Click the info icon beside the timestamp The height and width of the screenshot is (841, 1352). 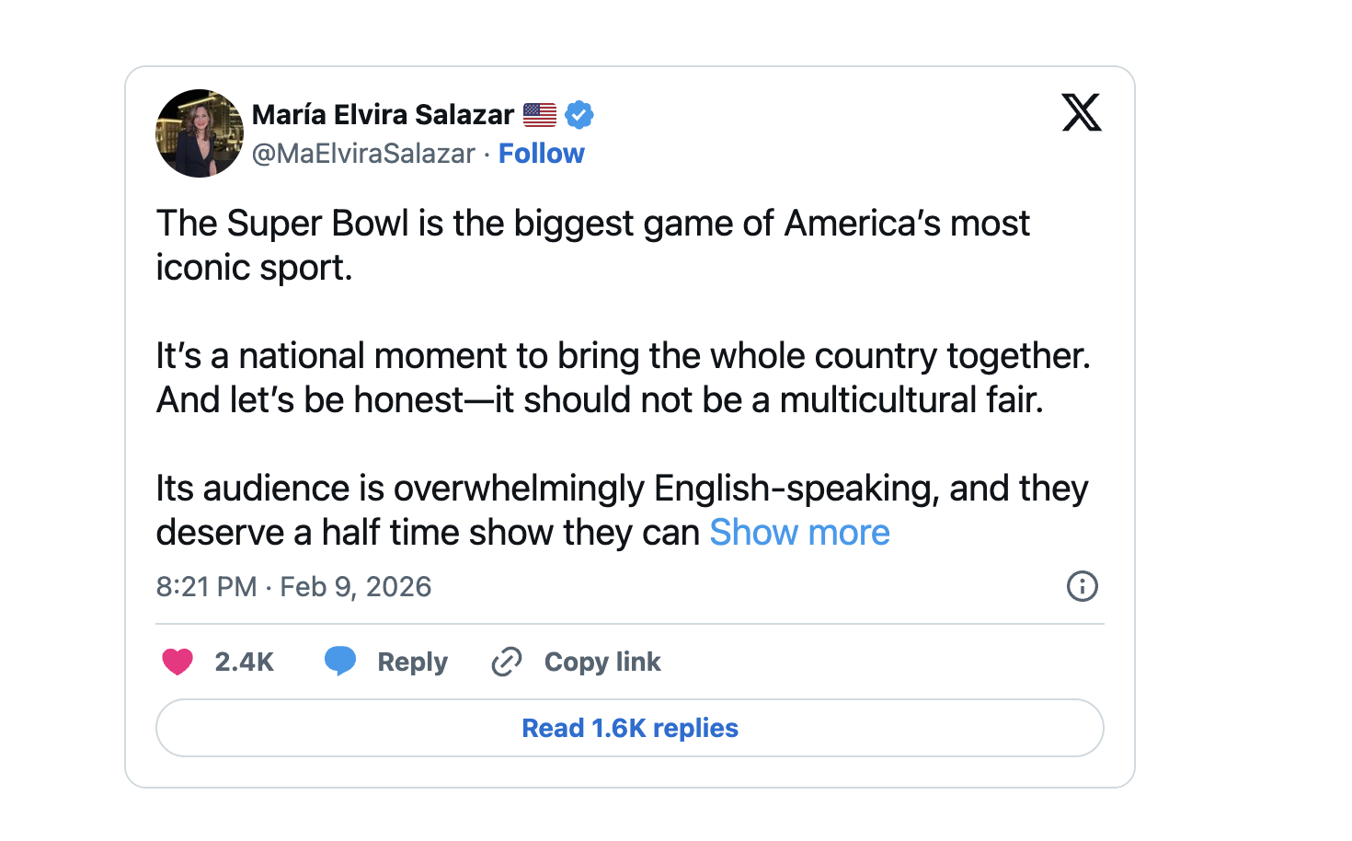(x=1083, y=586)
